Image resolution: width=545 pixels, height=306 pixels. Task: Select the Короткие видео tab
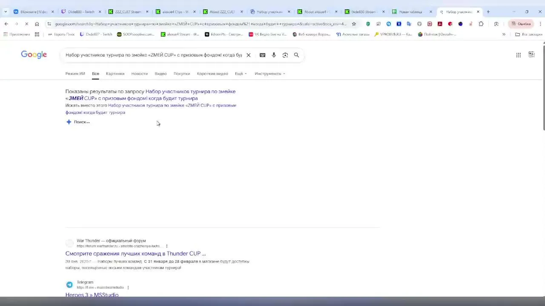[212, 74]
